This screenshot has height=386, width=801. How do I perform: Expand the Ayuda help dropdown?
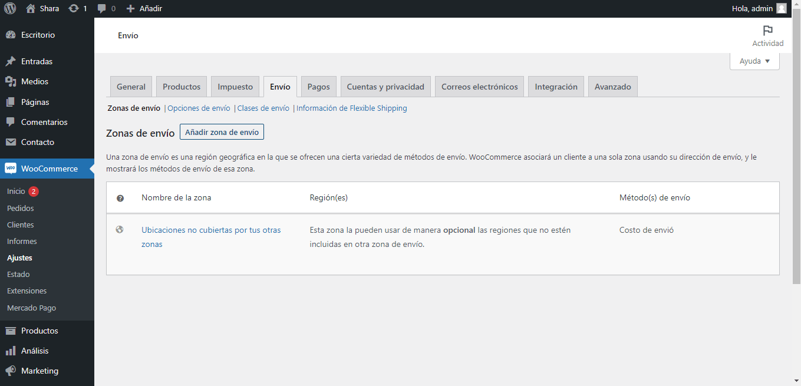point(754,61)
